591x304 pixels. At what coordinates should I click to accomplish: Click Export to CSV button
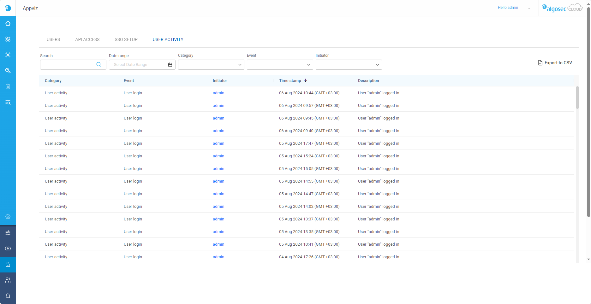point(555,63)
